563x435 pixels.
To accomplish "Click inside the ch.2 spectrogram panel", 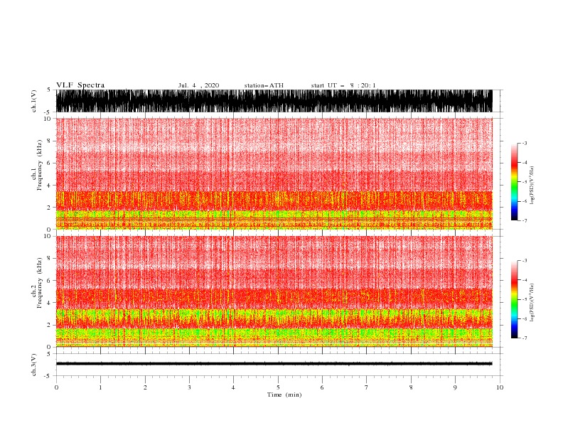I will coord(274,291).
